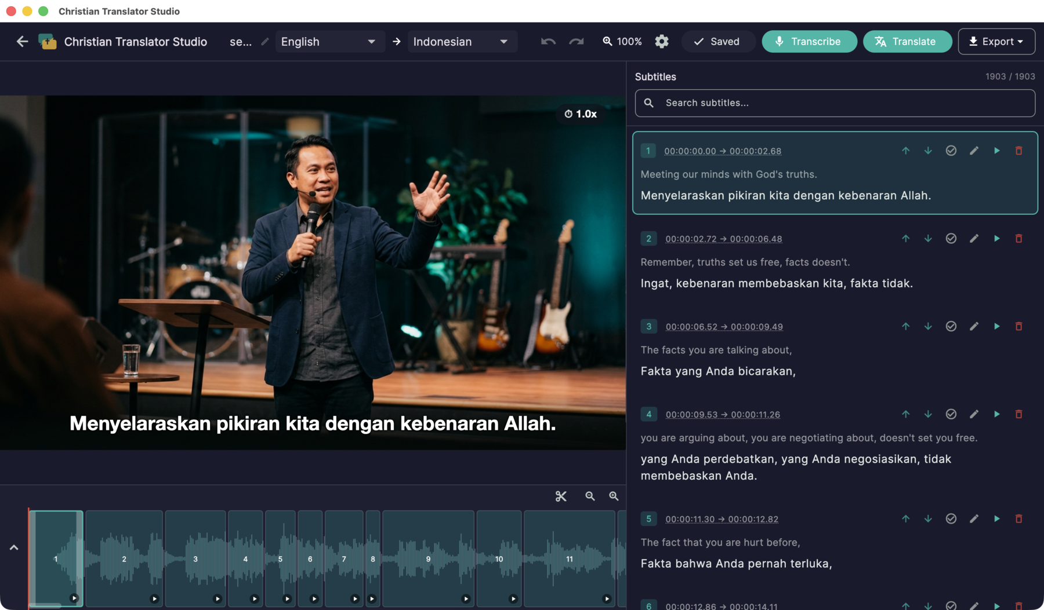Collapse the timeline with chevron up
1044x610 pixels.
[14, 547]
